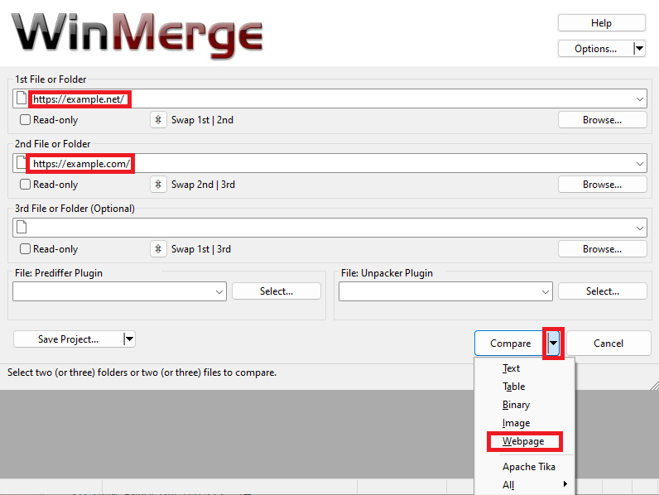This screenshot has width=659, height=495.
Task: Enable Read-only for the 1st file
Action: click(26, 120)
